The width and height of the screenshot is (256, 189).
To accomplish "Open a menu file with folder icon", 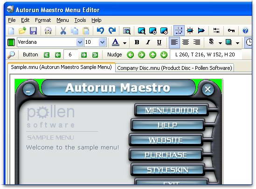I will point(22,31).
